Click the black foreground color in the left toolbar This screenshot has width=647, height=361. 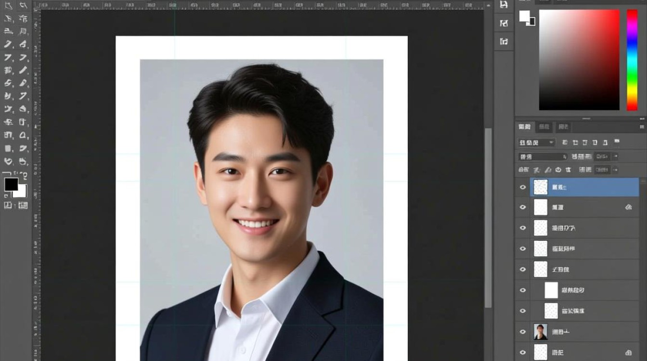coord(11,184)
